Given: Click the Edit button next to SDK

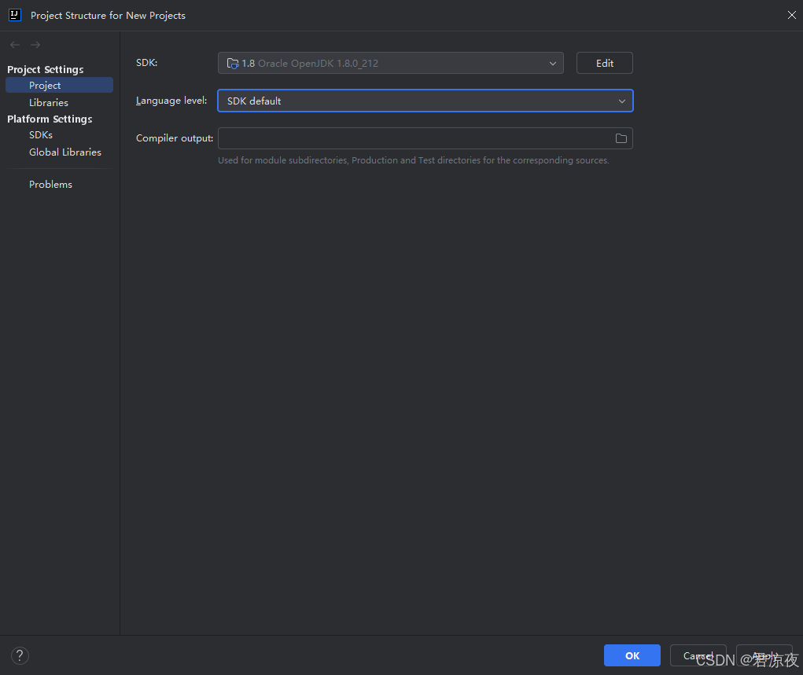Looking at the screenshot, I should point(604,63).
